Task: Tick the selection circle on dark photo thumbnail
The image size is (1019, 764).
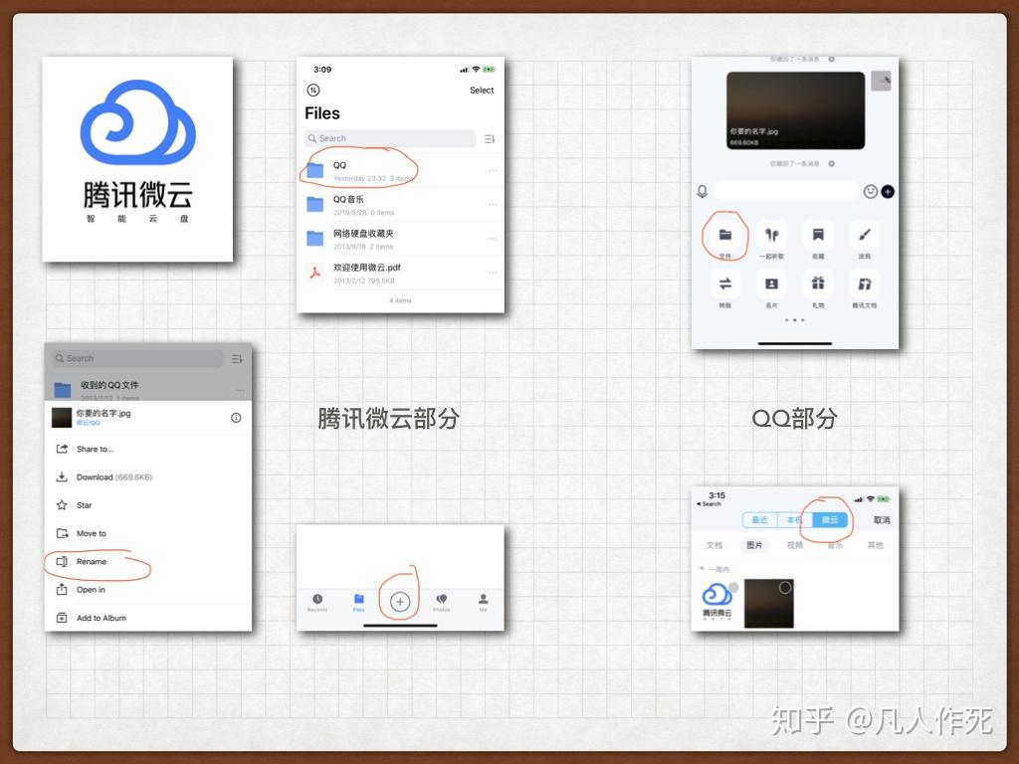Action: click(x=785, y=588)
